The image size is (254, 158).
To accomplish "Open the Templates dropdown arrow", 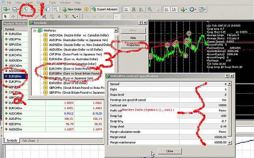I will click(204, 9).
